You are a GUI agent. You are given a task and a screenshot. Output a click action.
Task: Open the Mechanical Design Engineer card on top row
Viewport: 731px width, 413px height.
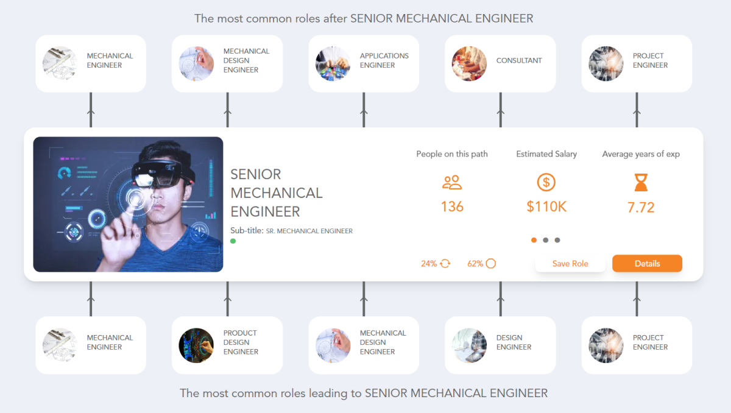tap(227, 63)
